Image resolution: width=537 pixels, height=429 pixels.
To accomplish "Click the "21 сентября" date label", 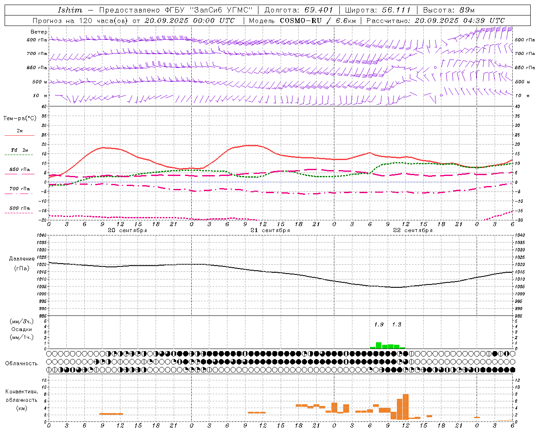I will click(270, 230).
